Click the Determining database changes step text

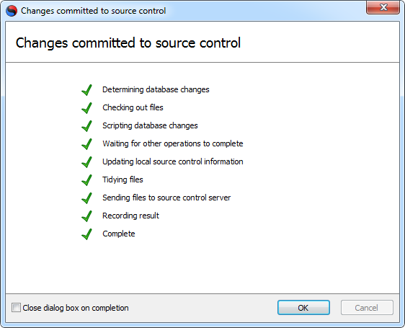(x=156, y=89)
